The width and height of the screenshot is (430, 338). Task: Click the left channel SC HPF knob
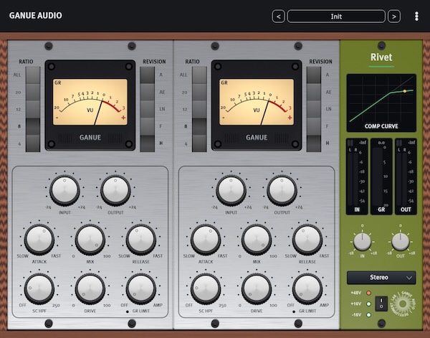pyautogui.click(x=39, y=289)
